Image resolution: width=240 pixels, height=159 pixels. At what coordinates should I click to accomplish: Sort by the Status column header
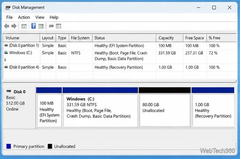[124, 38]
